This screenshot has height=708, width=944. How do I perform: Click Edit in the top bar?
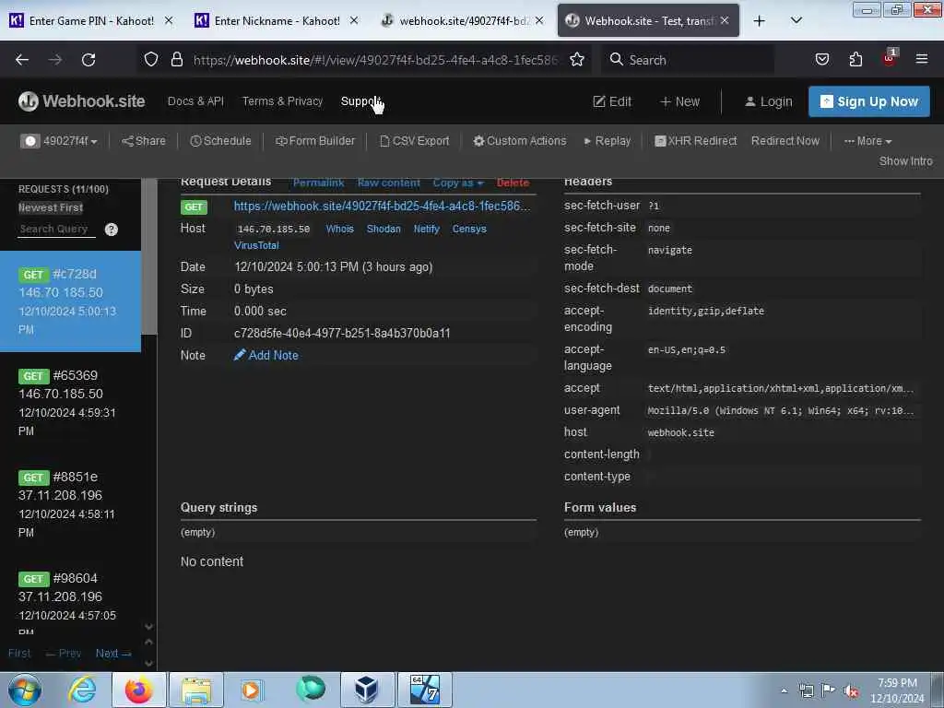[612, 101]
